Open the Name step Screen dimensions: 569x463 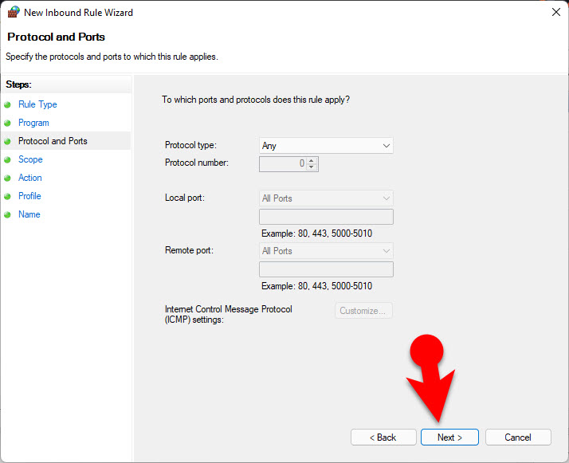[29, 214]
